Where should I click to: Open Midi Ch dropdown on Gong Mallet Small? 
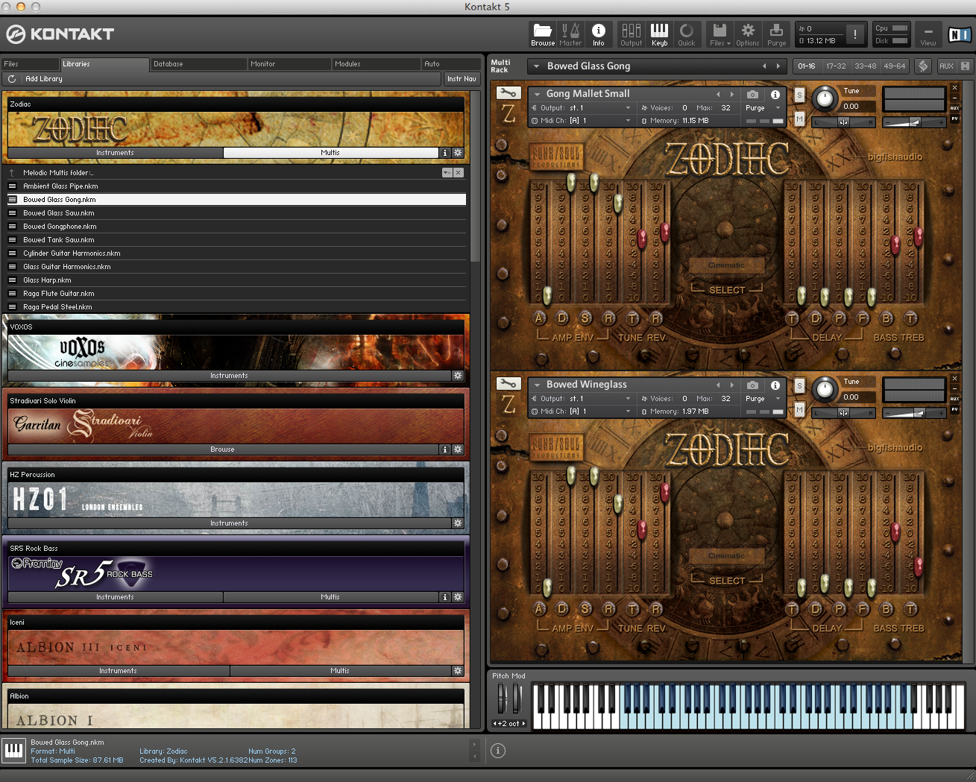click(628, 121)
